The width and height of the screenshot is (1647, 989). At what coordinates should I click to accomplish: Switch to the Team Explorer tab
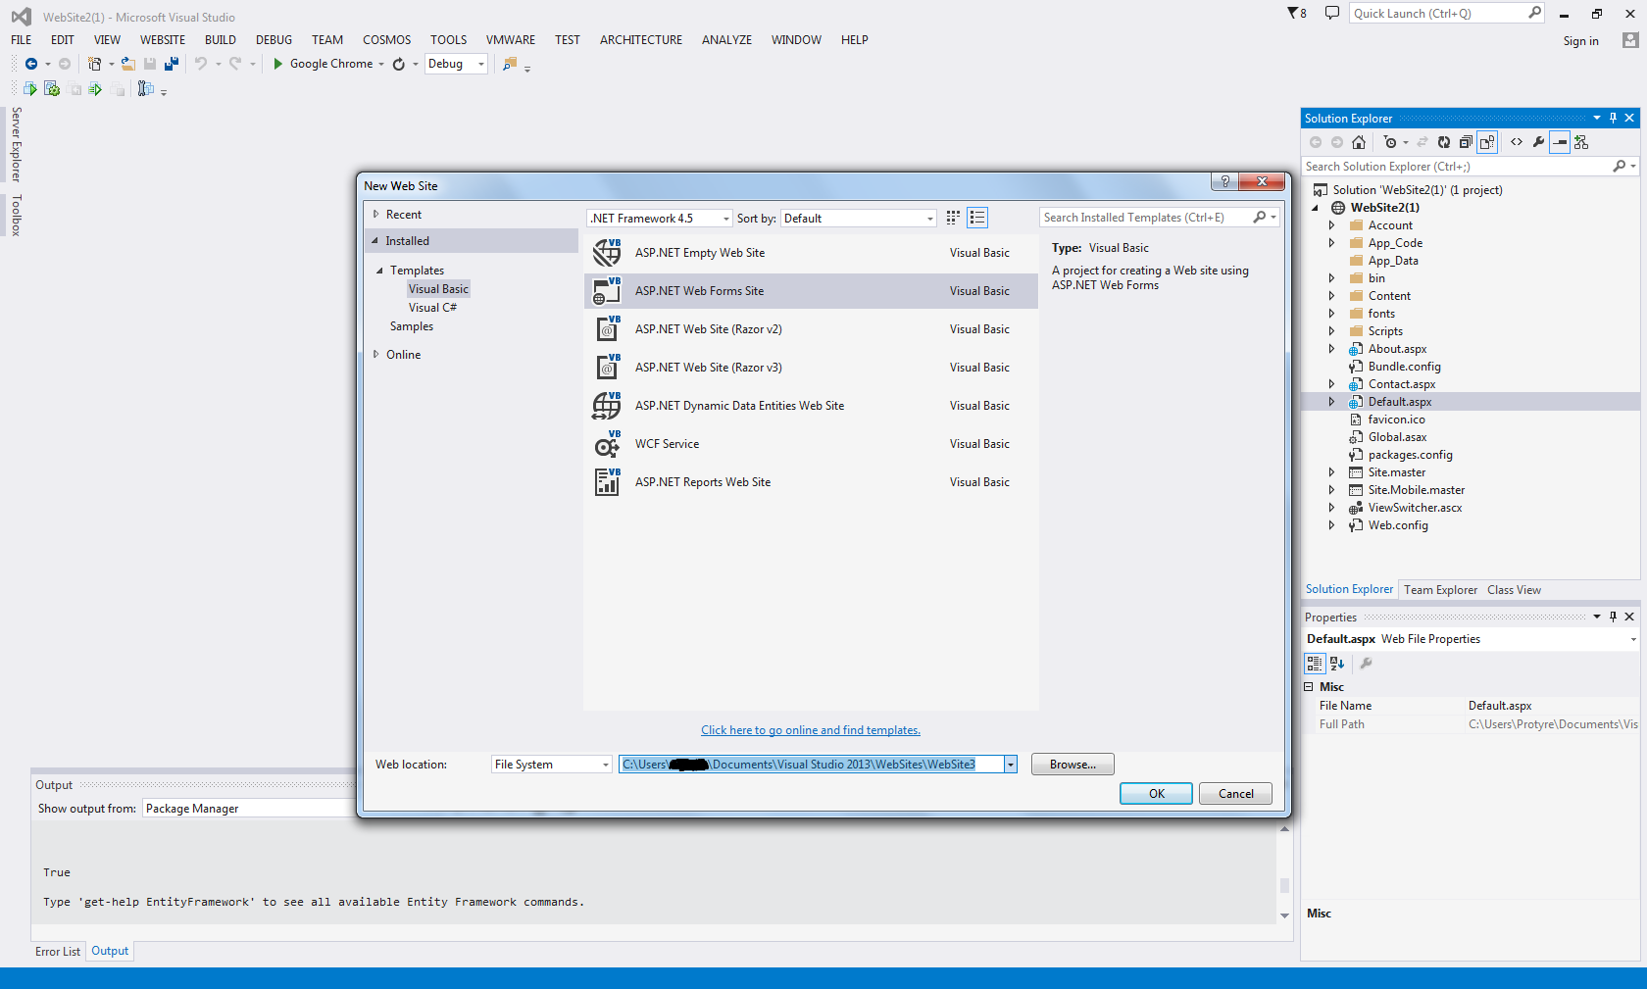(1440, 589)
